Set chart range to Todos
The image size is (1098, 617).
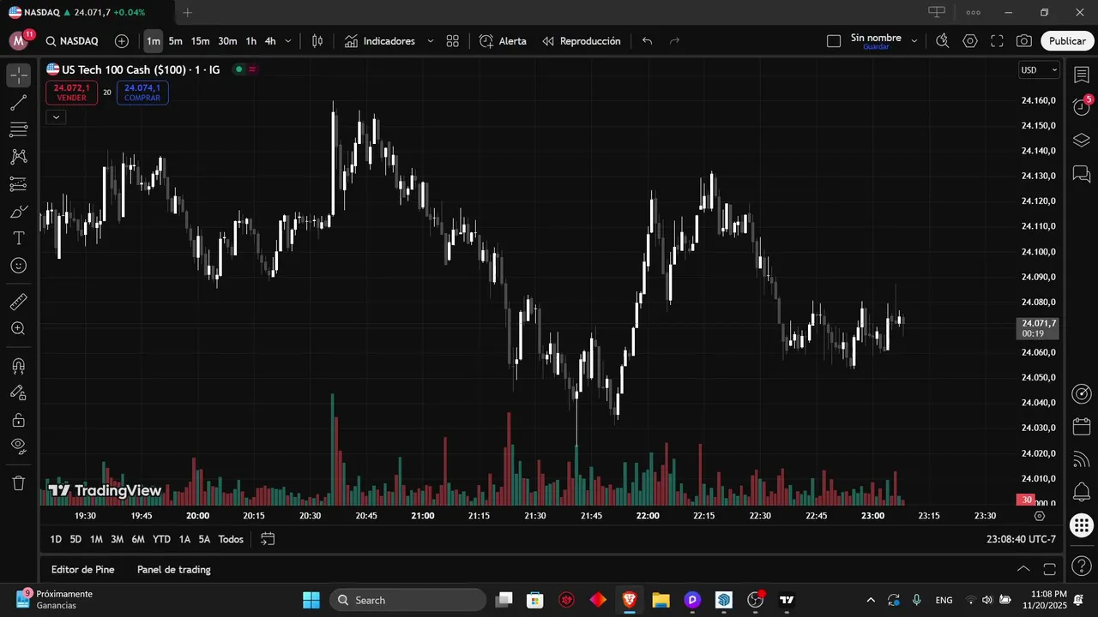[231, 539]
